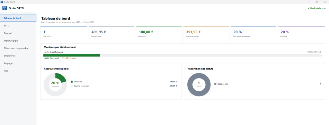Click the Scolar SATD logo icon
This screenshot has height=125, width=329.
point(4,8)
